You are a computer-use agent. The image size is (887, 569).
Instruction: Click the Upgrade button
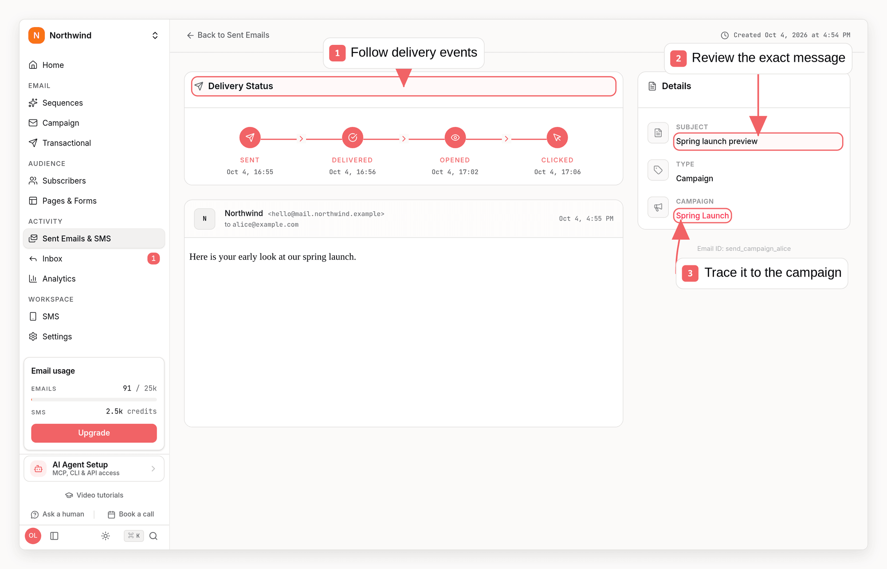pos(94,433)
